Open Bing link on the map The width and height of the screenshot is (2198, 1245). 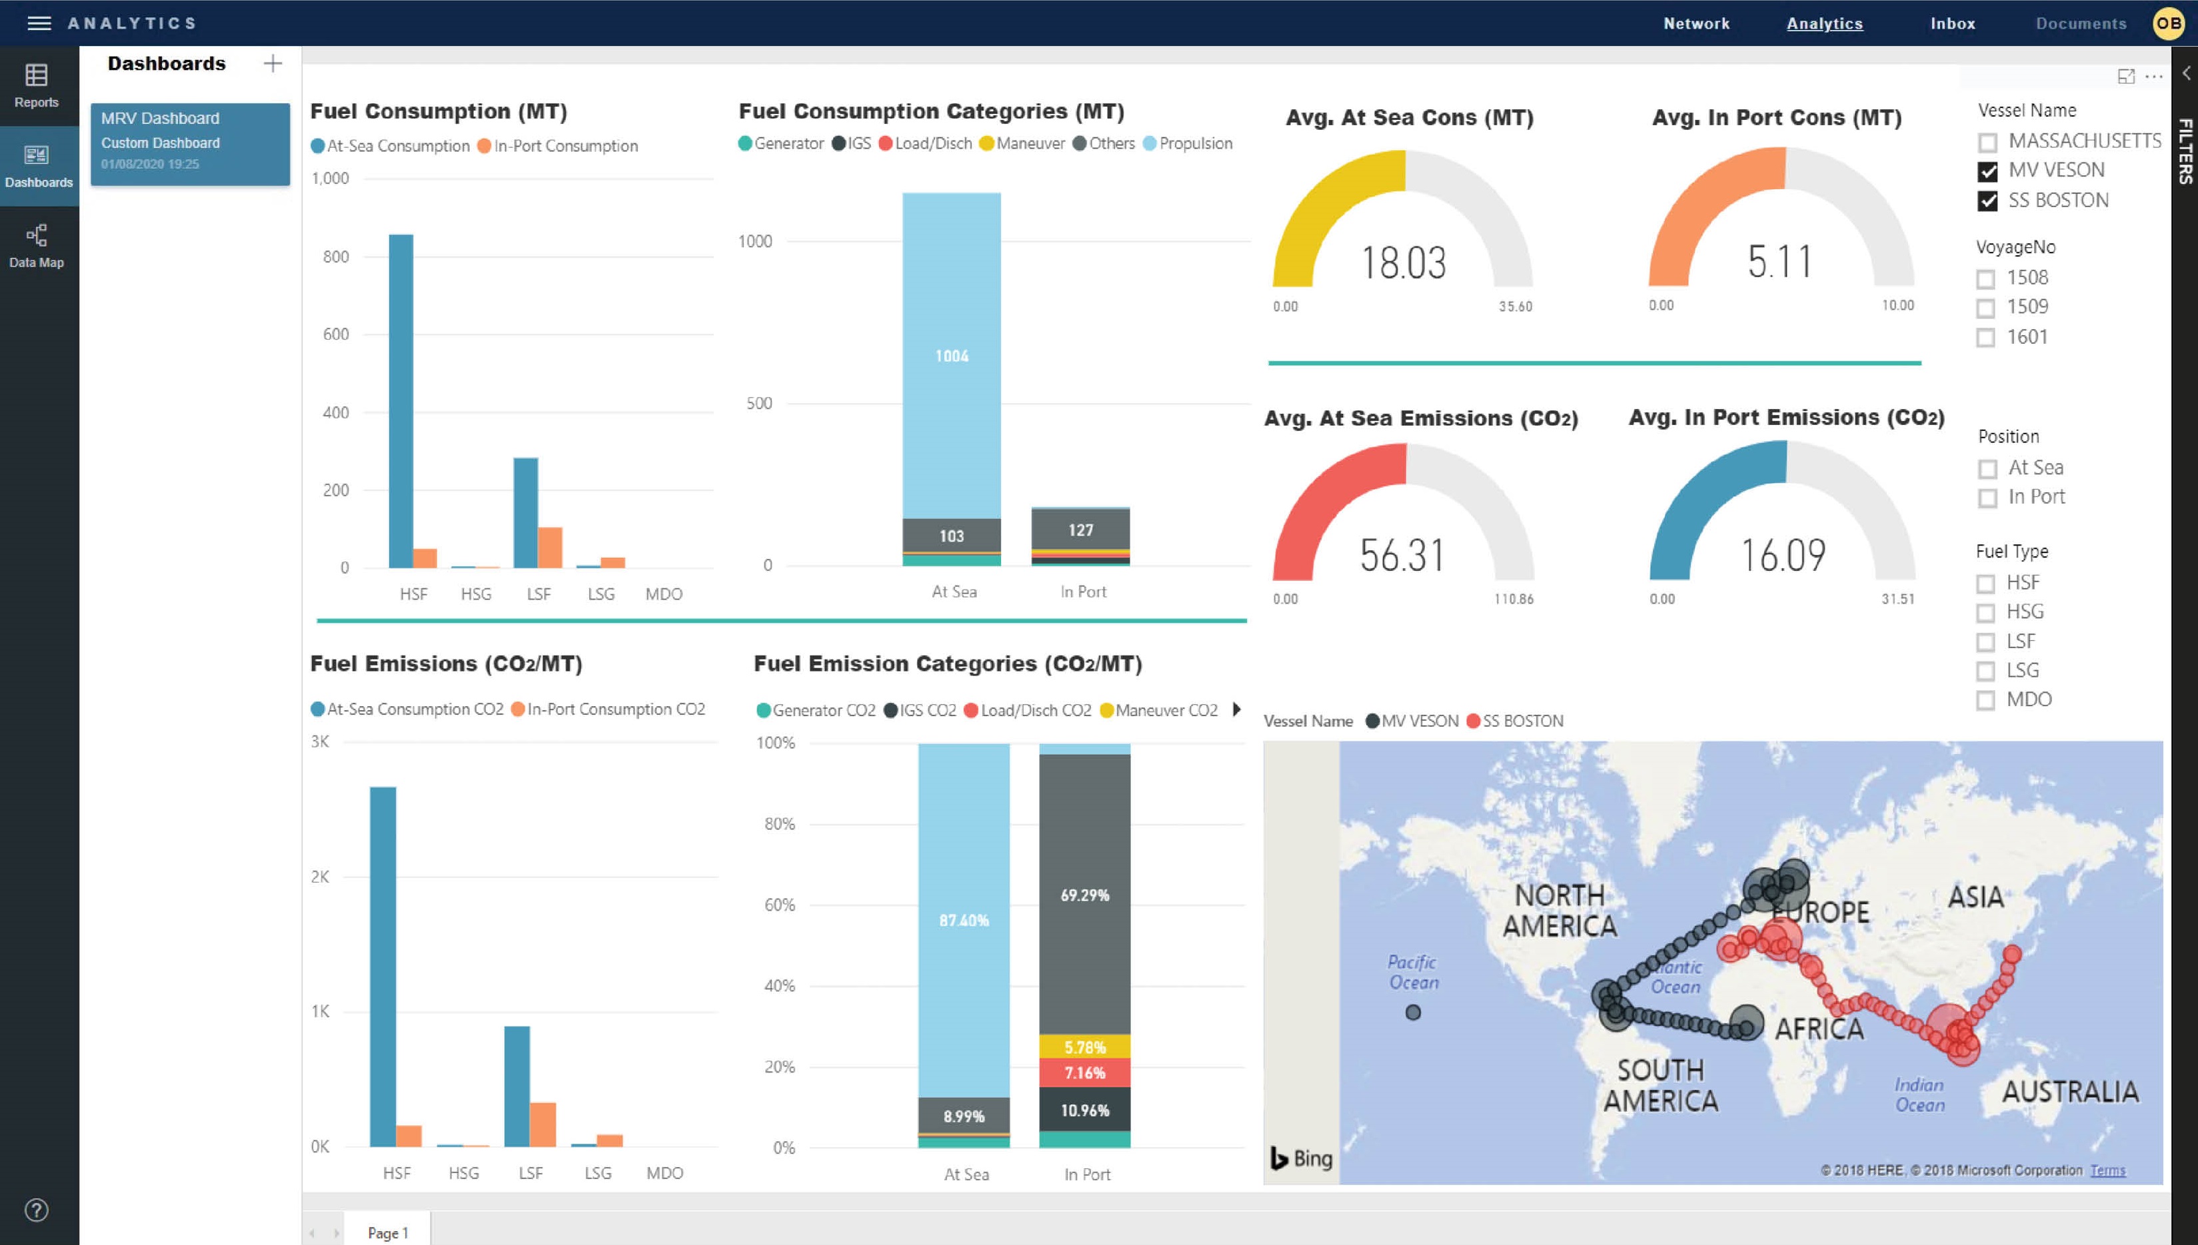pyautogui.click(x=1300, y=1157)
